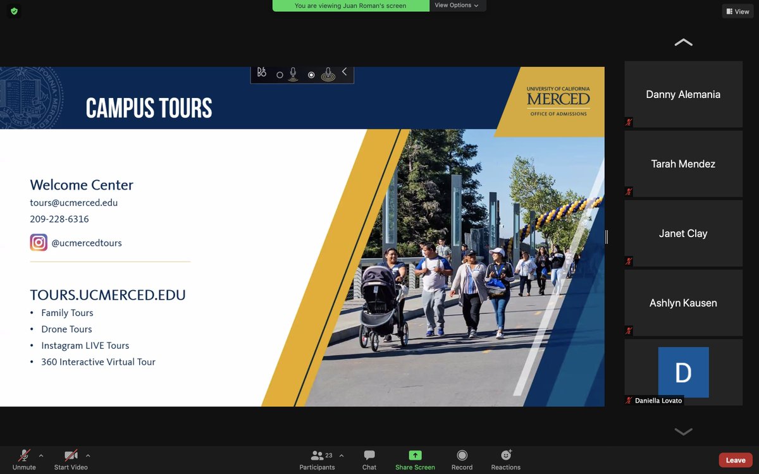
Task: Click muted mic icon on Janet Clay tile
Action: pos(628,261)
